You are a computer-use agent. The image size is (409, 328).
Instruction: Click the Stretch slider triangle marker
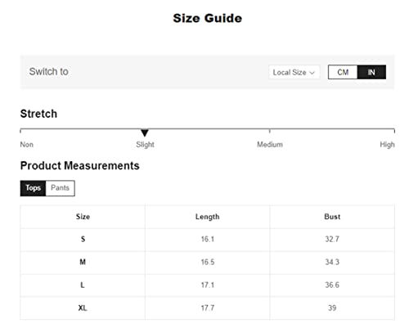pyautogui.click(x=145, y=133)
